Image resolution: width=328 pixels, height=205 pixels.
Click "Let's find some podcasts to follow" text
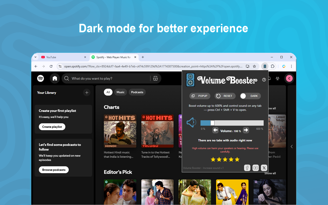click(60, 147)
